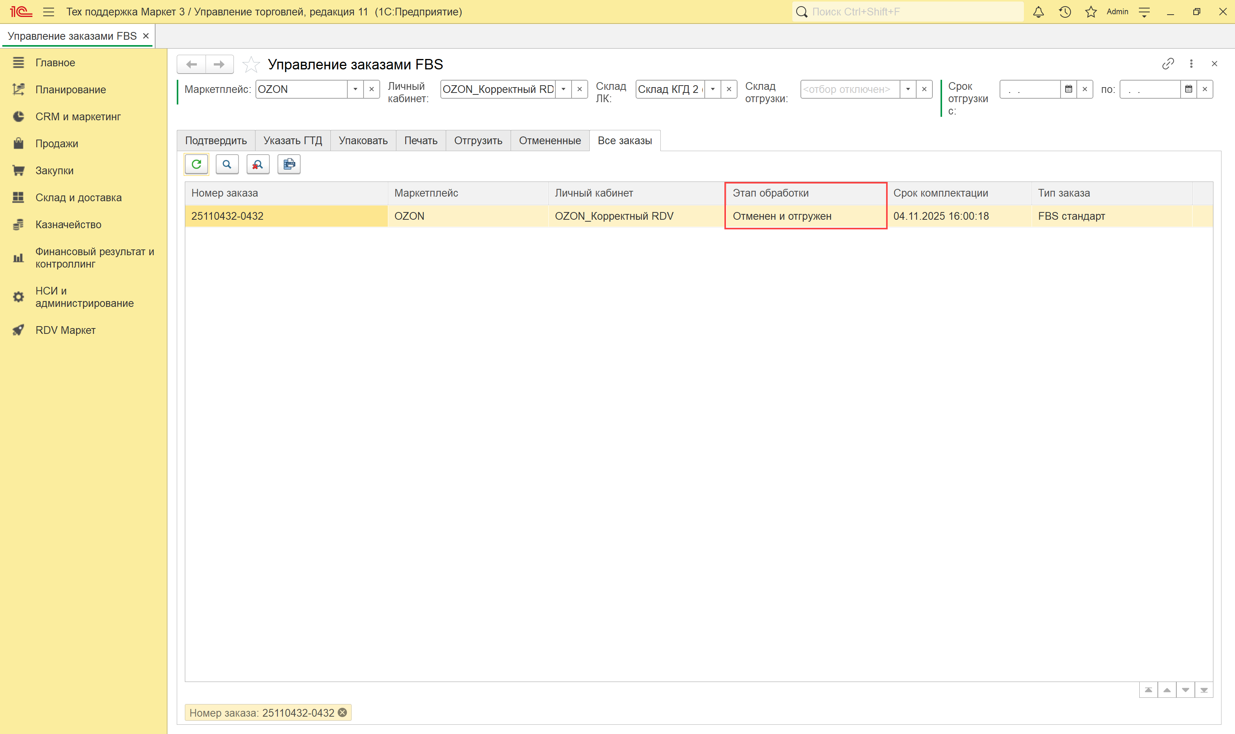Switch to the Упаковать tab
The height and width of the screenshot is (734, 1235).
pyautogui.click(x=363, y=140)
